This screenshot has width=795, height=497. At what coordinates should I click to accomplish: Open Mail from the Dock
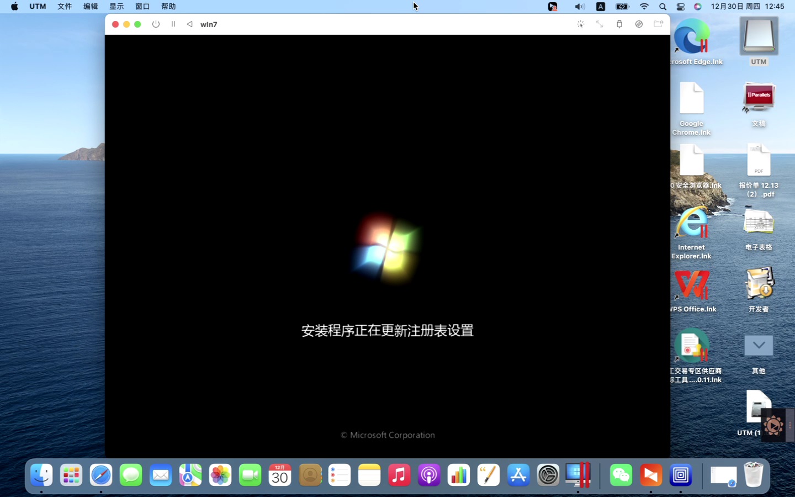161,475
